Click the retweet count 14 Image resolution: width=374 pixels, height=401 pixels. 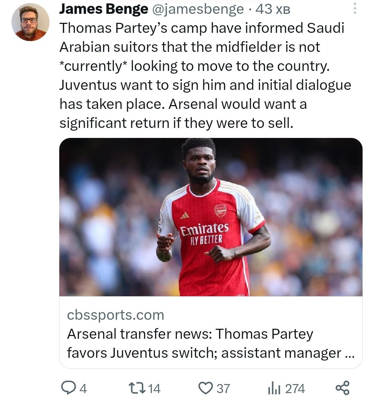[x=154, y=389]
